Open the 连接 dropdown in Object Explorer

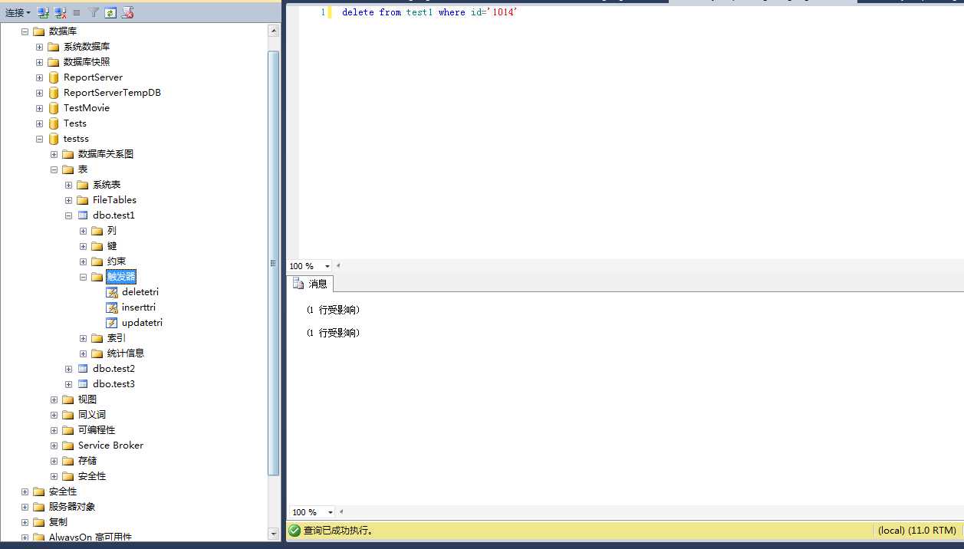point(18,13)
